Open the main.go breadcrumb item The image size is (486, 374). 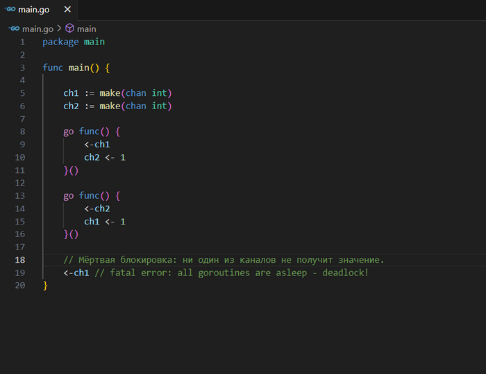point(37,29)
